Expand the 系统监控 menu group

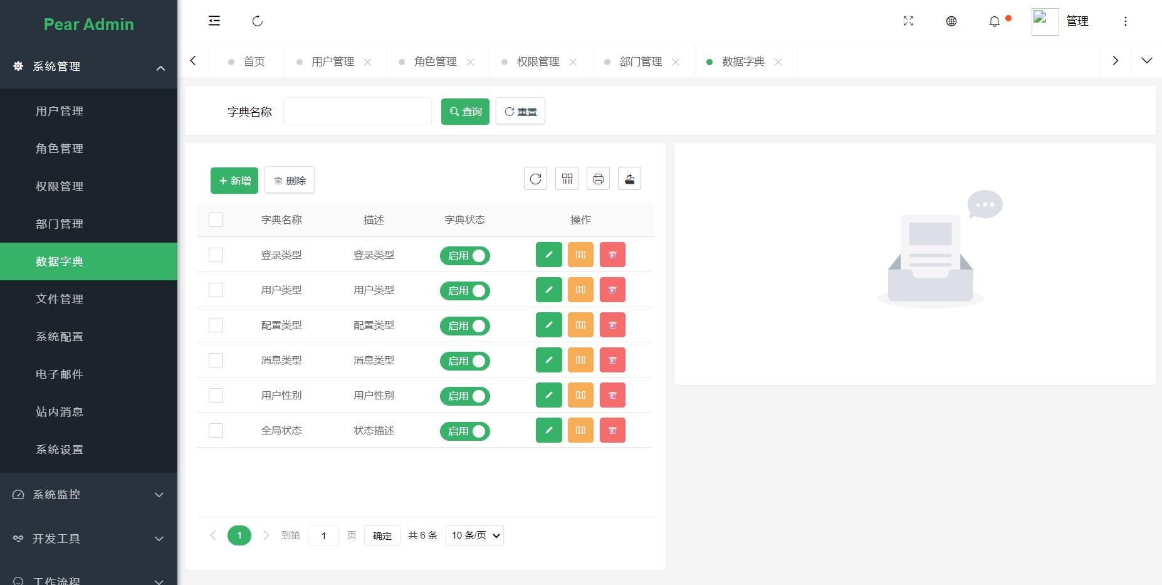pyautogui.click(x=88, y=495)
